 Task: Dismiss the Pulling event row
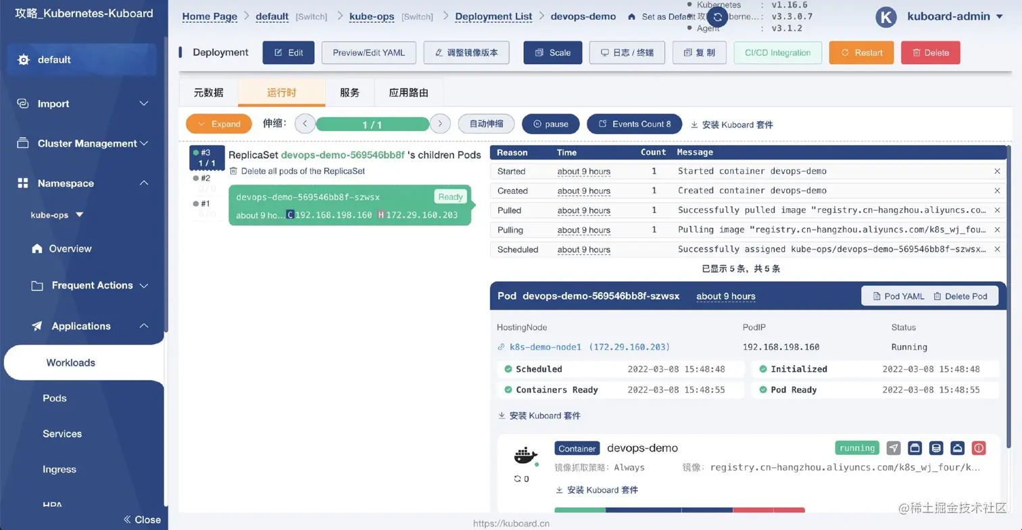[x=997, y=230]
